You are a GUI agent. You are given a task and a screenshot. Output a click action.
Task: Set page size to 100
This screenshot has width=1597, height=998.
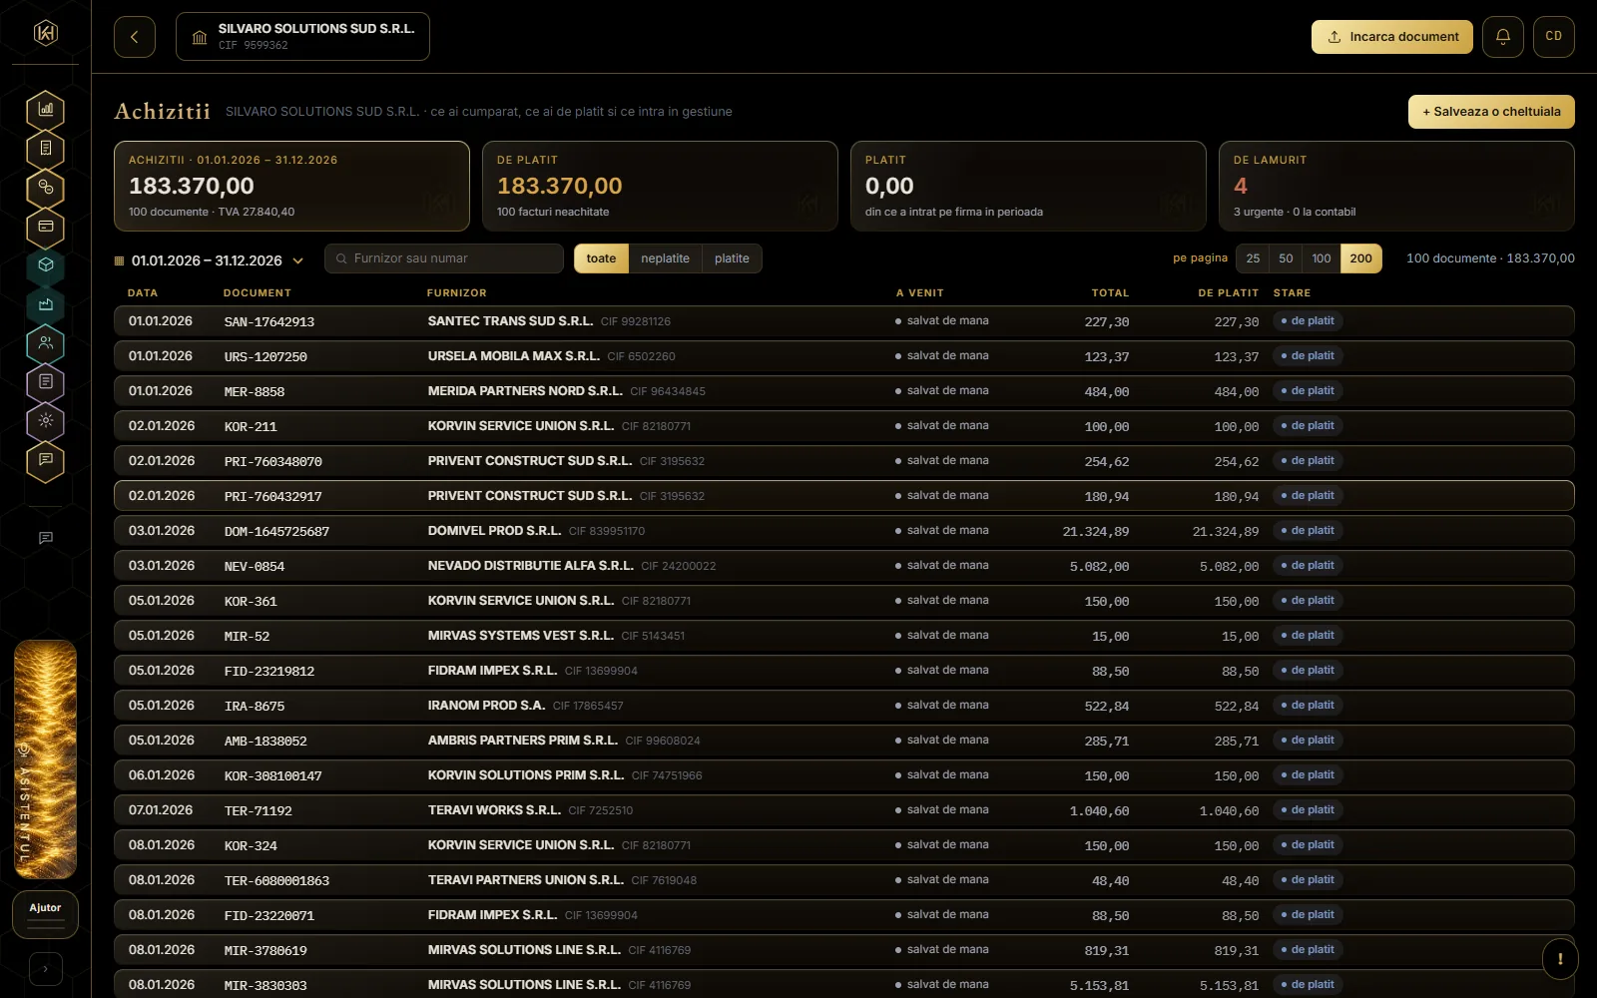click(1322, 258)
